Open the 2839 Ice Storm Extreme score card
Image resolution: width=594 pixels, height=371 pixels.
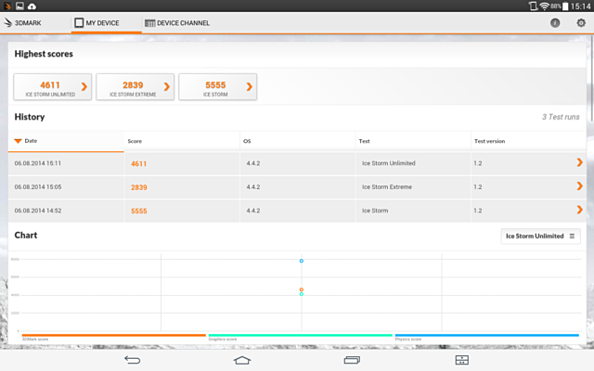[136, 87]
